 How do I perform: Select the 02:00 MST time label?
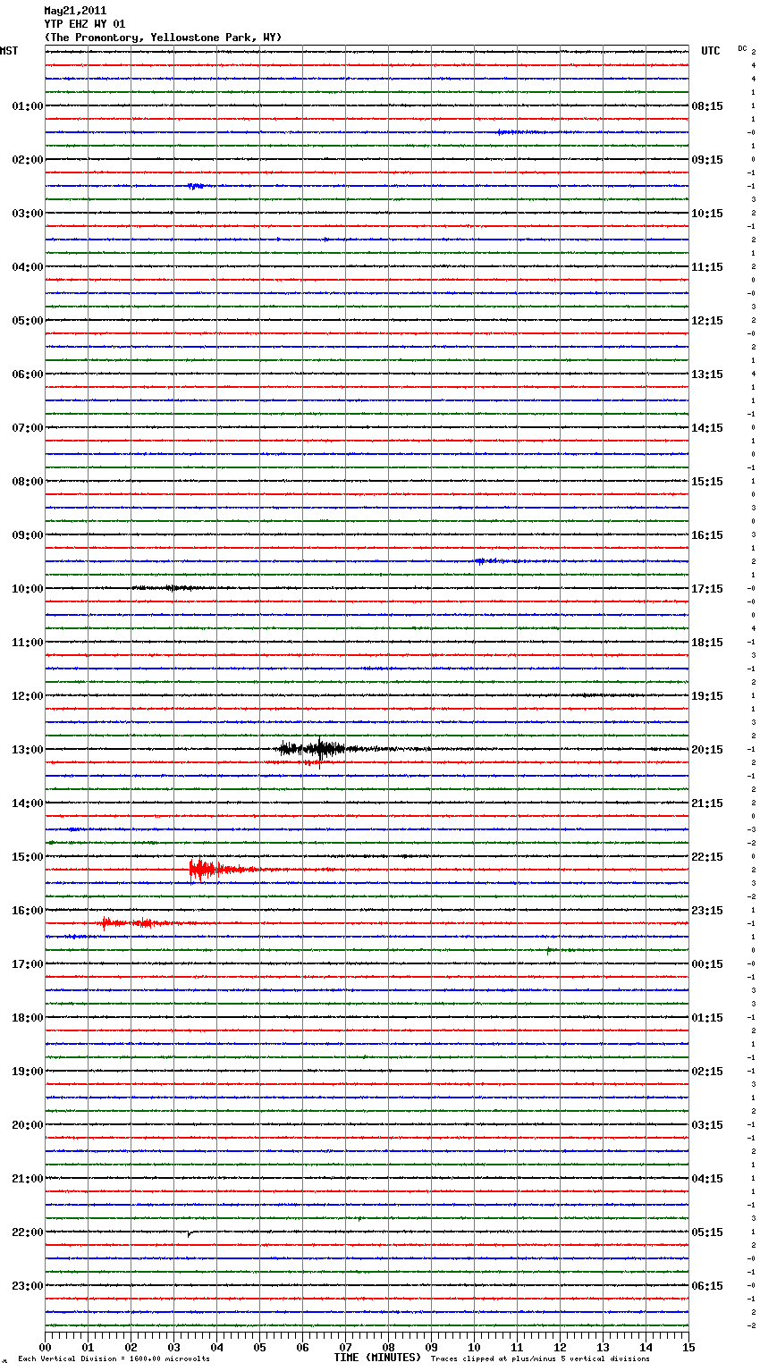point(28,160)
